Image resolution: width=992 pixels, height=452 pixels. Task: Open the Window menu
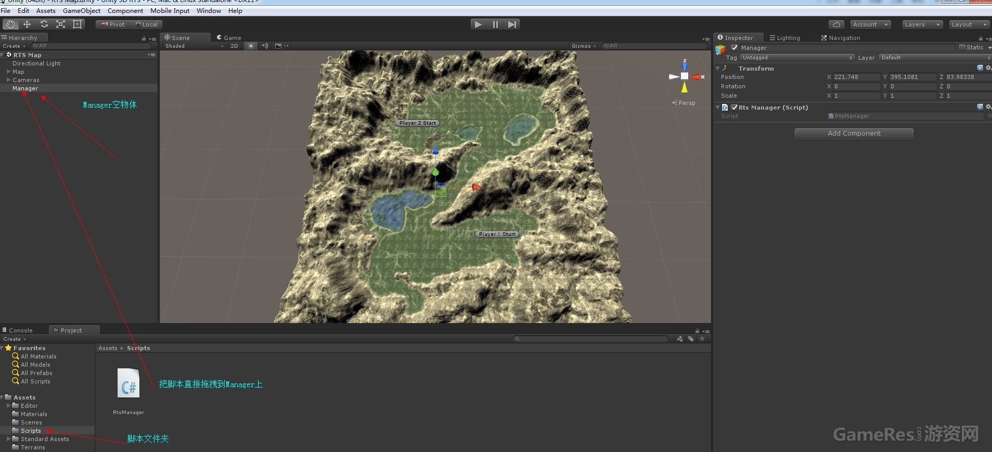[209, 10]
